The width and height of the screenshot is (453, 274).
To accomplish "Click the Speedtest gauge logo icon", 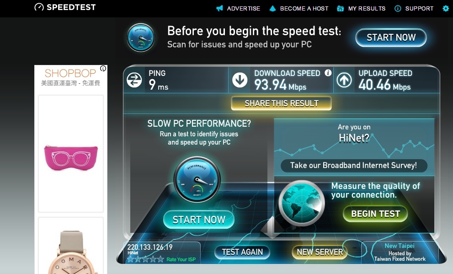I will (39, 7).
